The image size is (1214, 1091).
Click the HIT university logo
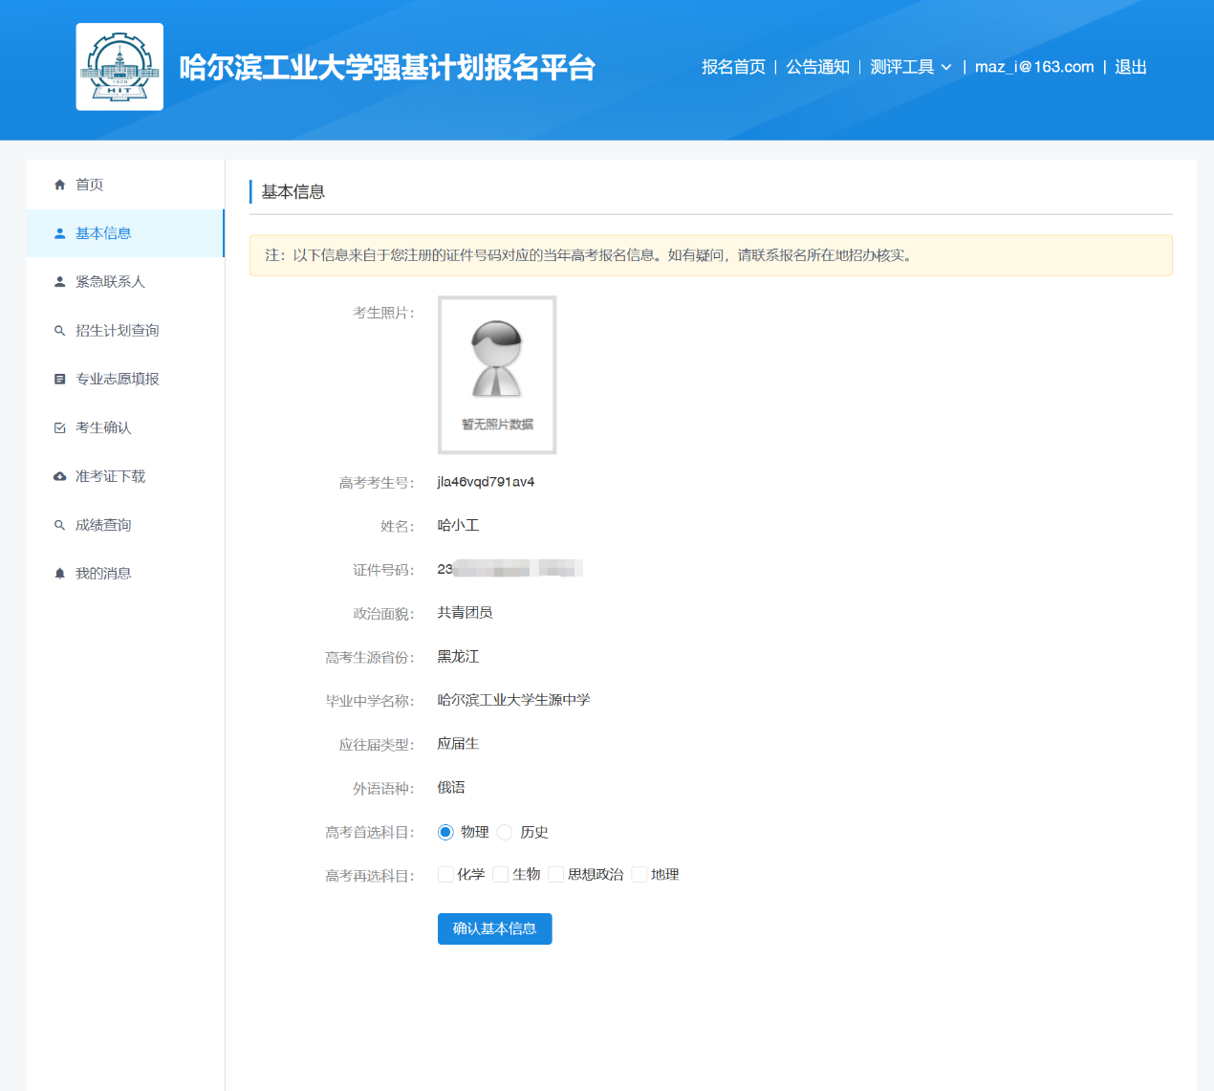[119, 67]
